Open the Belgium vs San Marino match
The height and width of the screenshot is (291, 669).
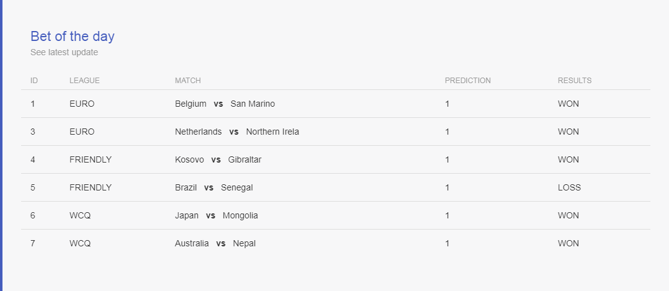click(225, 104)
